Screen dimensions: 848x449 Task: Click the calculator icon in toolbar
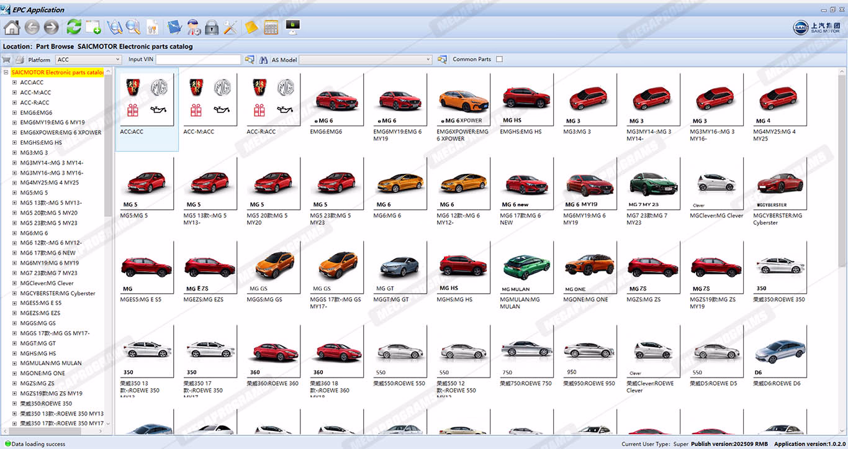click(x=271, y=27)
